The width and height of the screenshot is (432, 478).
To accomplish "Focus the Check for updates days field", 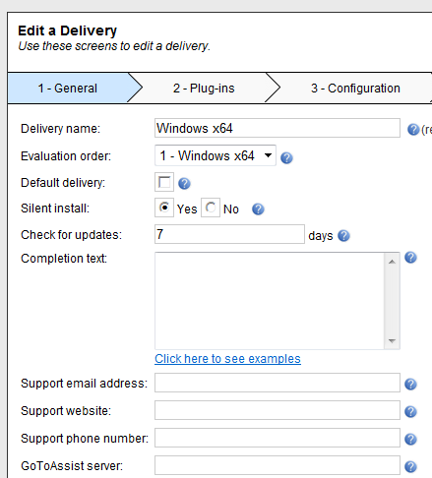I will [229, 234].
